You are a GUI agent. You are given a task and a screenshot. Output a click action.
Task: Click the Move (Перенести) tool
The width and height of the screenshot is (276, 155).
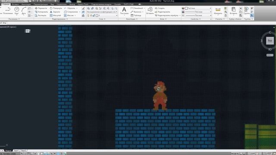point(41,8)
